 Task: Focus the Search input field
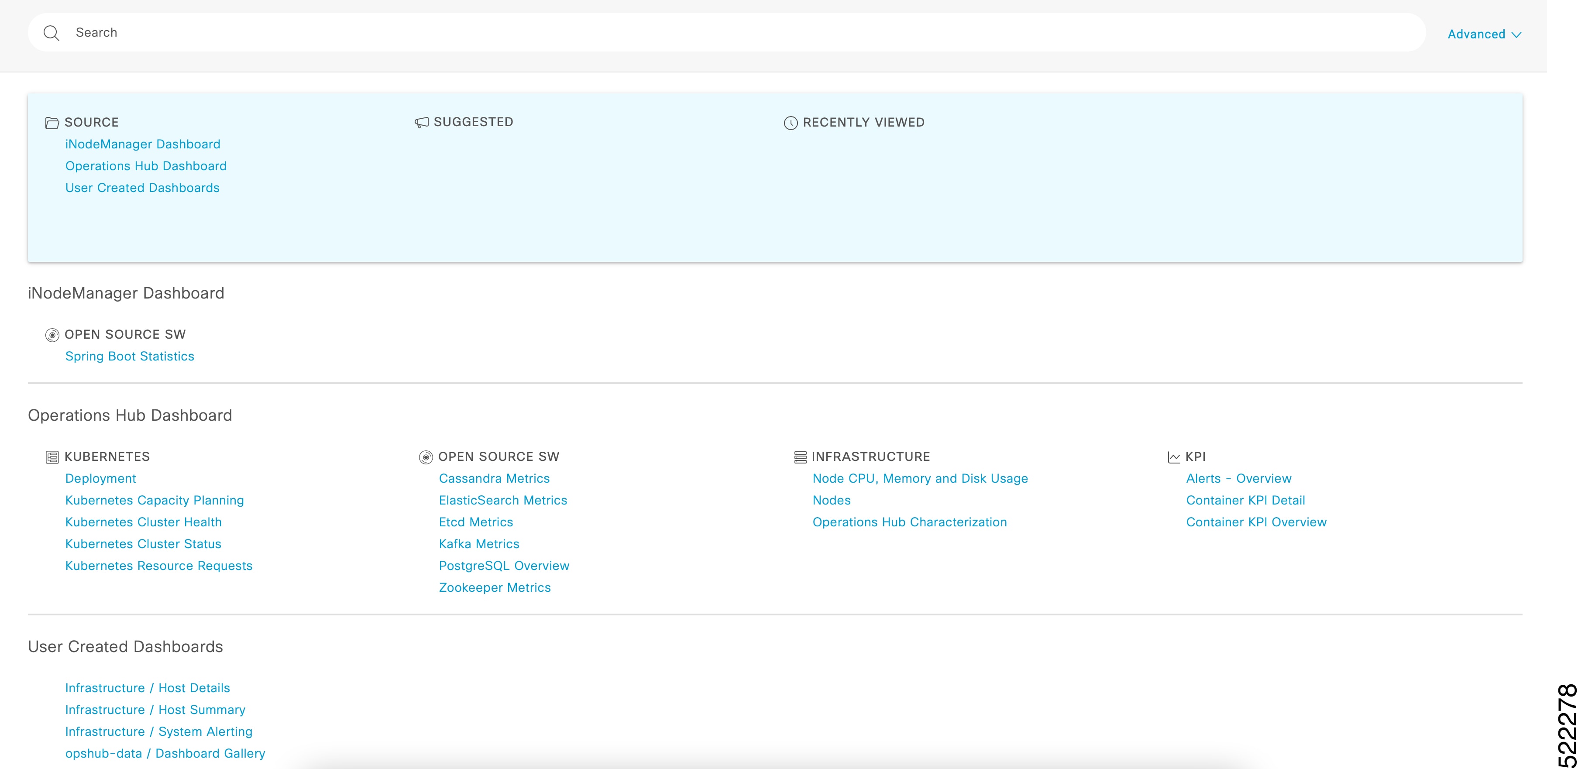[x=726, y=32]
